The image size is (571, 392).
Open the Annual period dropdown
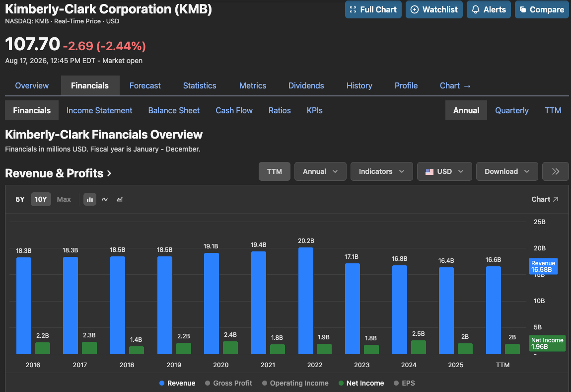coord(320,171)
